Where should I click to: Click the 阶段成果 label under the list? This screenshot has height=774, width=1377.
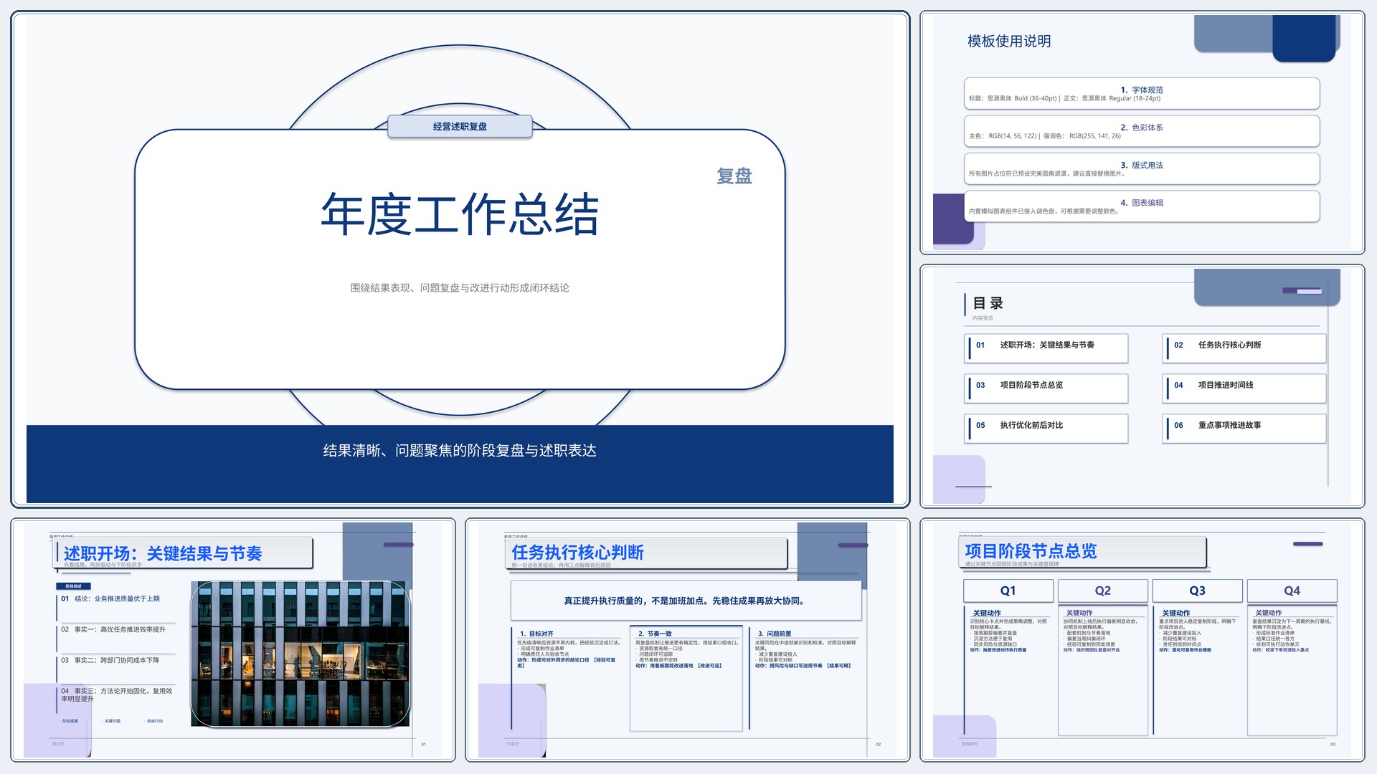point(70,721)
